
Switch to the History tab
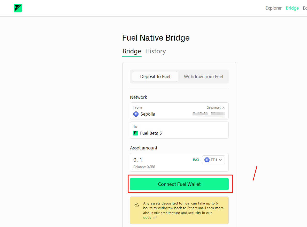pos(156,51)
